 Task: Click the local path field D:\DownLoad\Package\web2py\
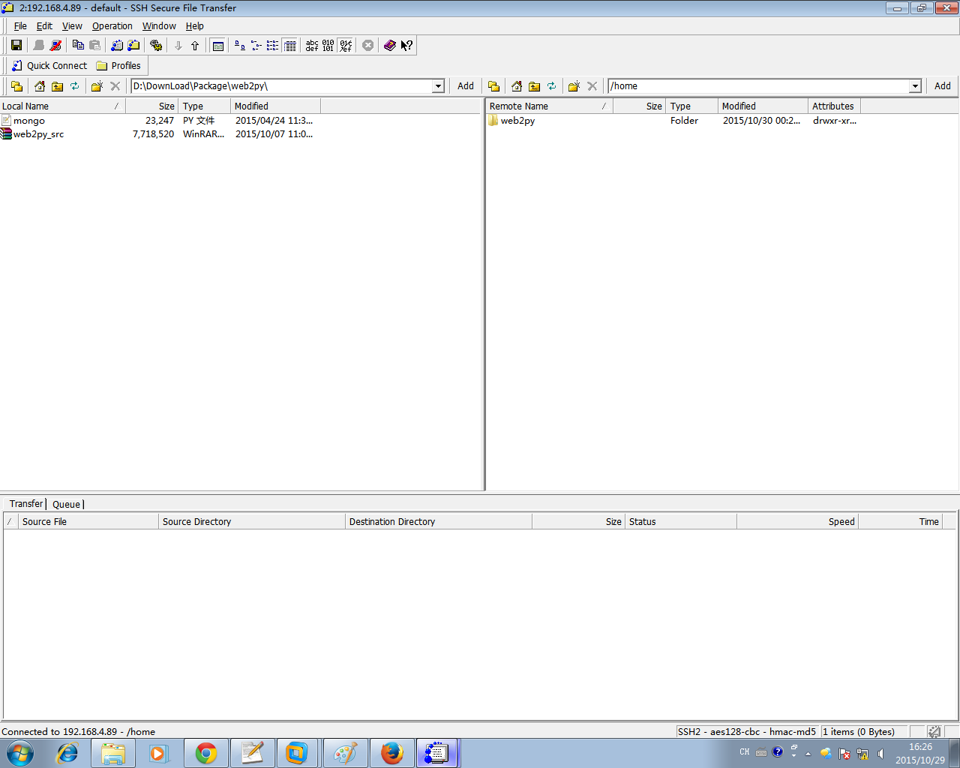[281, 86]
